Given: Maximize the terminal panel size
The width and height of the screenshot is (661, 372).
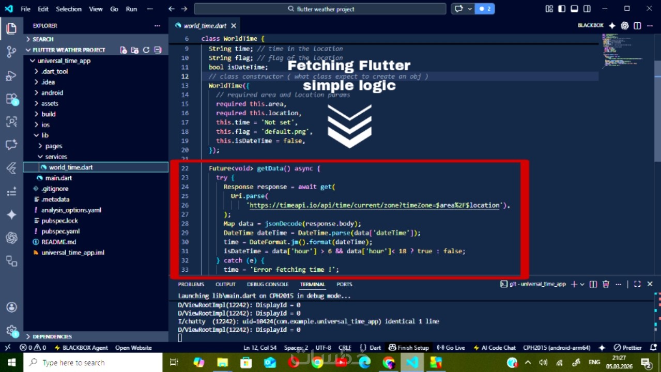Looking at the screenshot, I should 637,284.
